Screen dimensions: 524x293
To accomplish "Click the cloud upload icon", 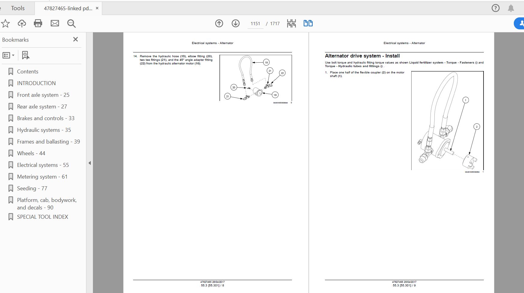I will (22, 23).
